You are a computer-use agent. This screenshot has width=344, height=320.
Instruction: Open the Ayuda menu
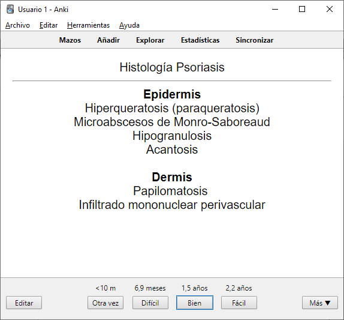[129, 25]
